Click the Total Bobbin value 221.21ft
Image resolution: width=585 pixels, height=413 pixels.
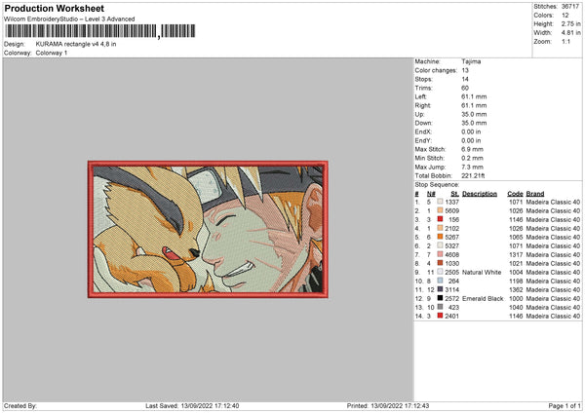pos(473,176)
